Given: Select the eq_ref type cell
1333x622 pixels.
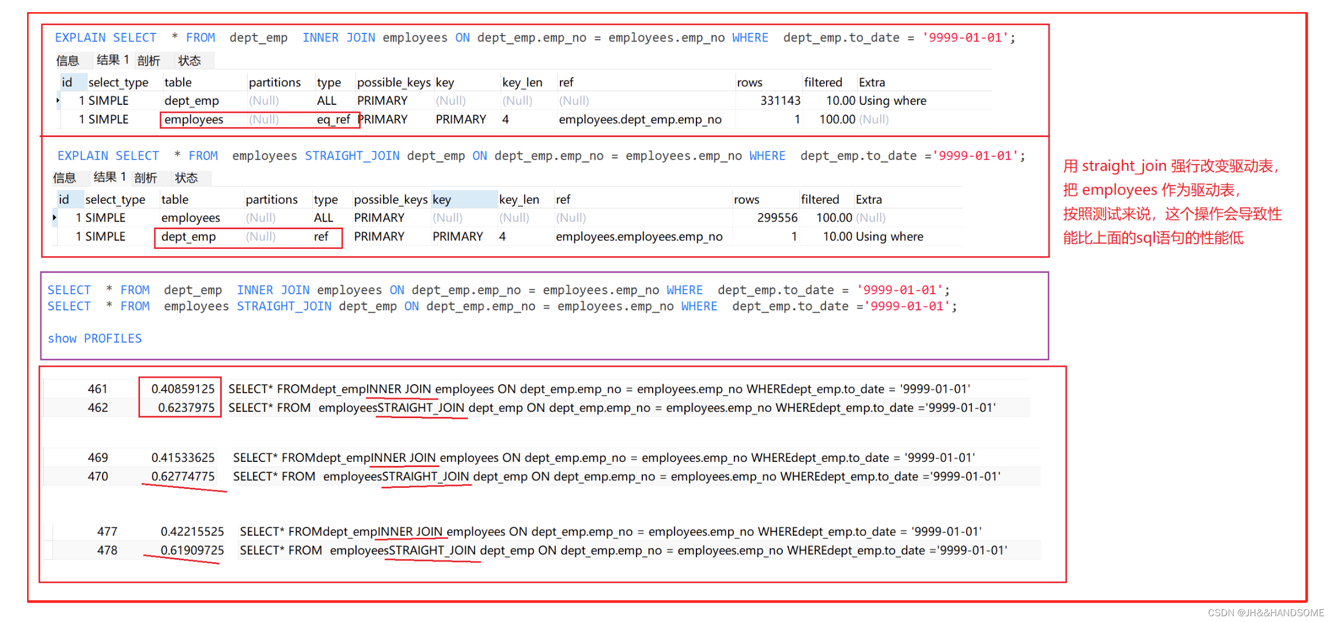Looking at the screenshot, I should (334, 119).
